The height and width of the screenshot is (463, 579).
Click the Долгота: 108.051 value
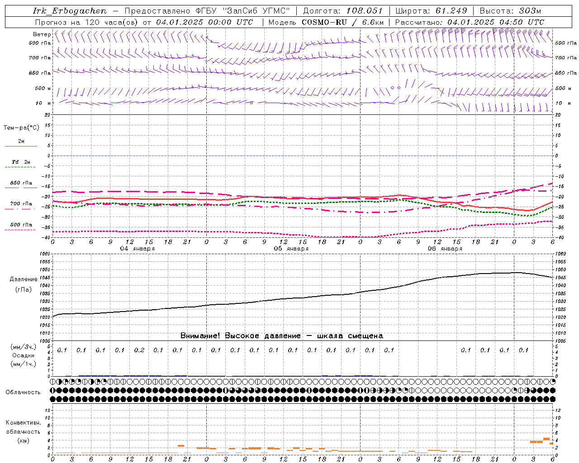coord(343,11)
